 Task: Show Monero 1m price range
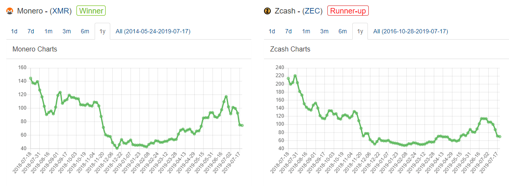(49, 31)
